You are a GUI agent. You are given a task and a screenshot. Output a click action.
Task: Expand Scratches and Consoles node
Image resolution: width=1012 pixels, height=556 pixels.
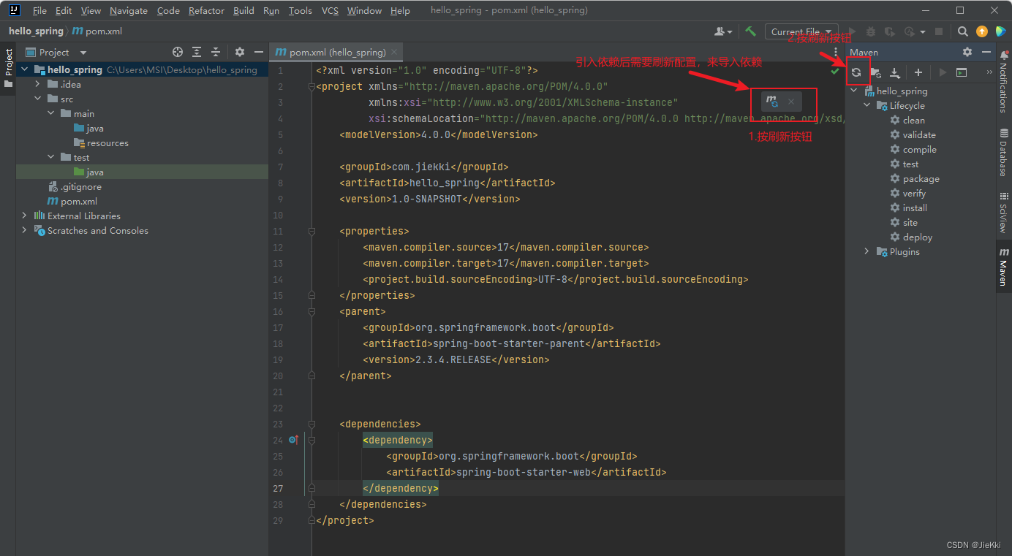click(24, 230)
